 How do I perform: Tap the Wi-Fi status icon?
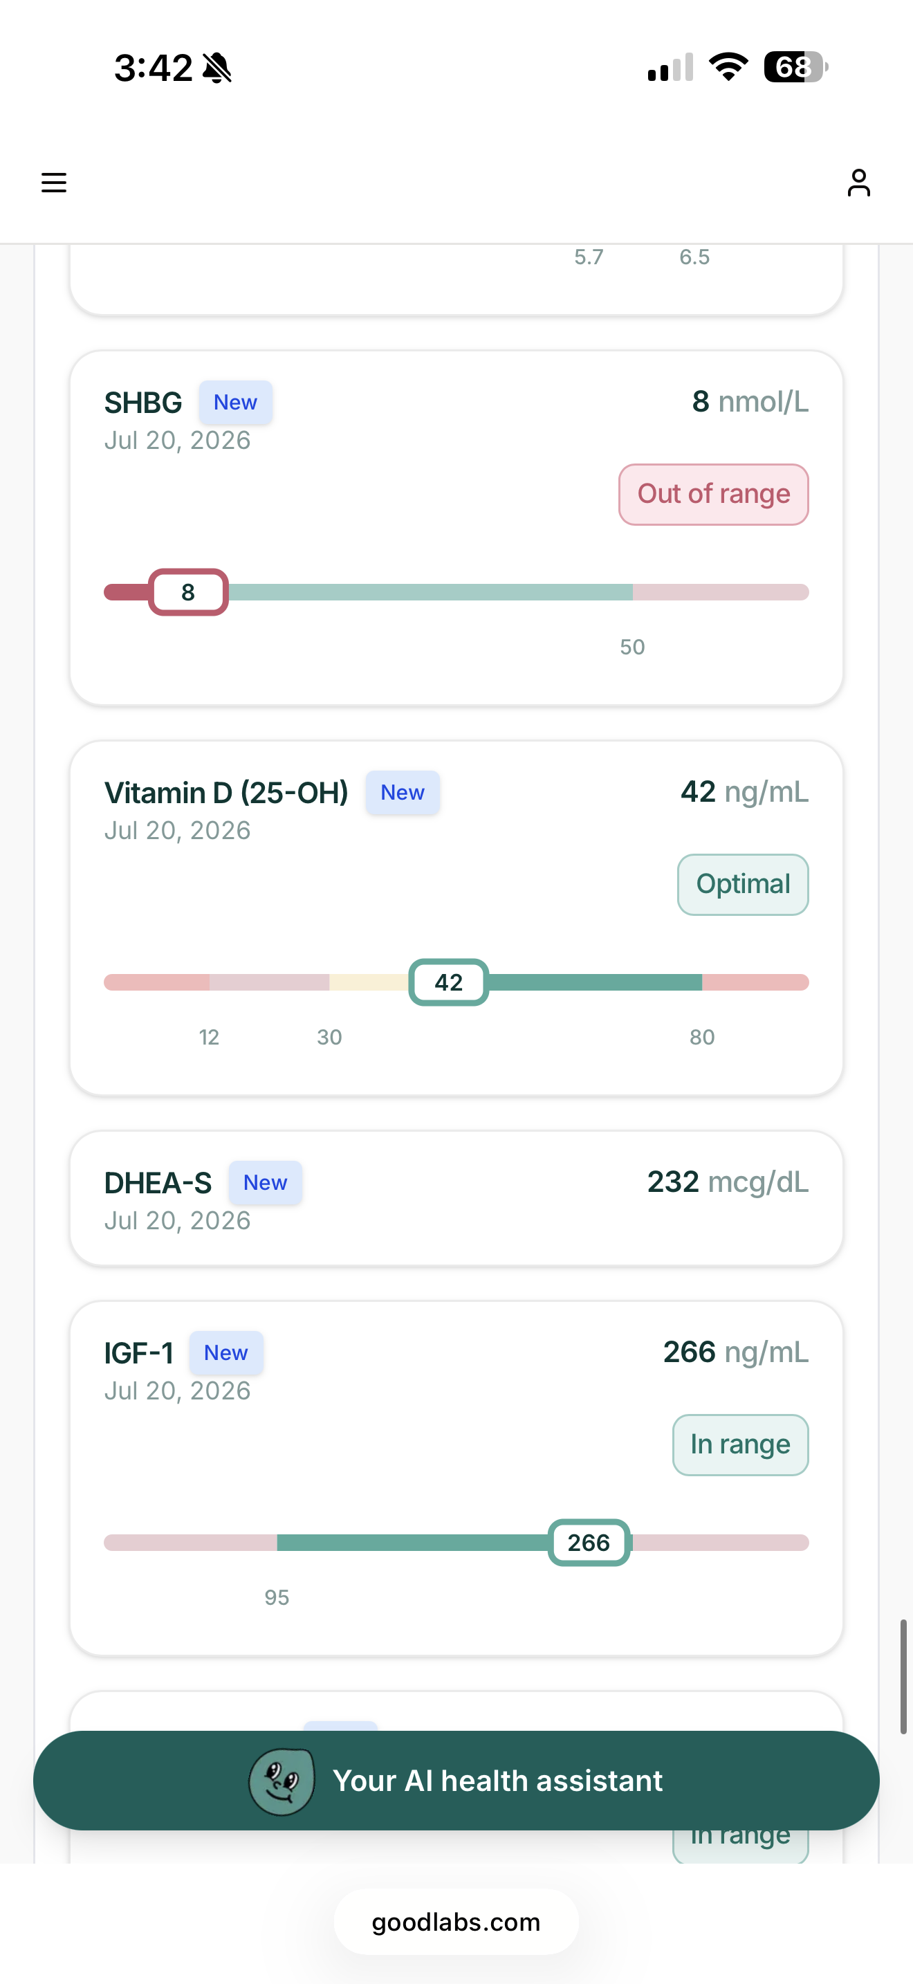728,67
